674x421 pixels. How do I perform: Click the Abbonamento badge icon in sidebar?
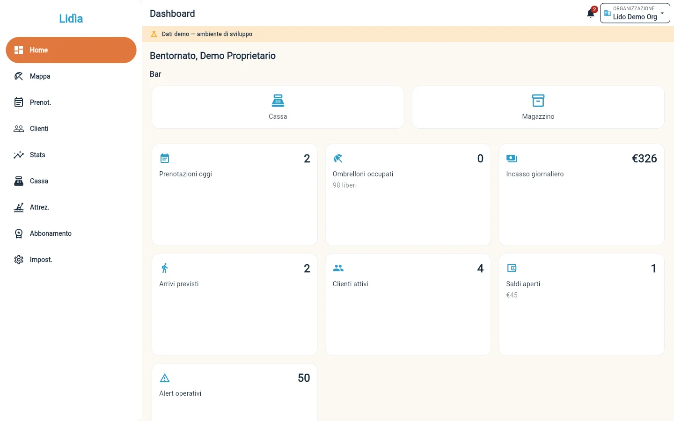click(19, 233)
